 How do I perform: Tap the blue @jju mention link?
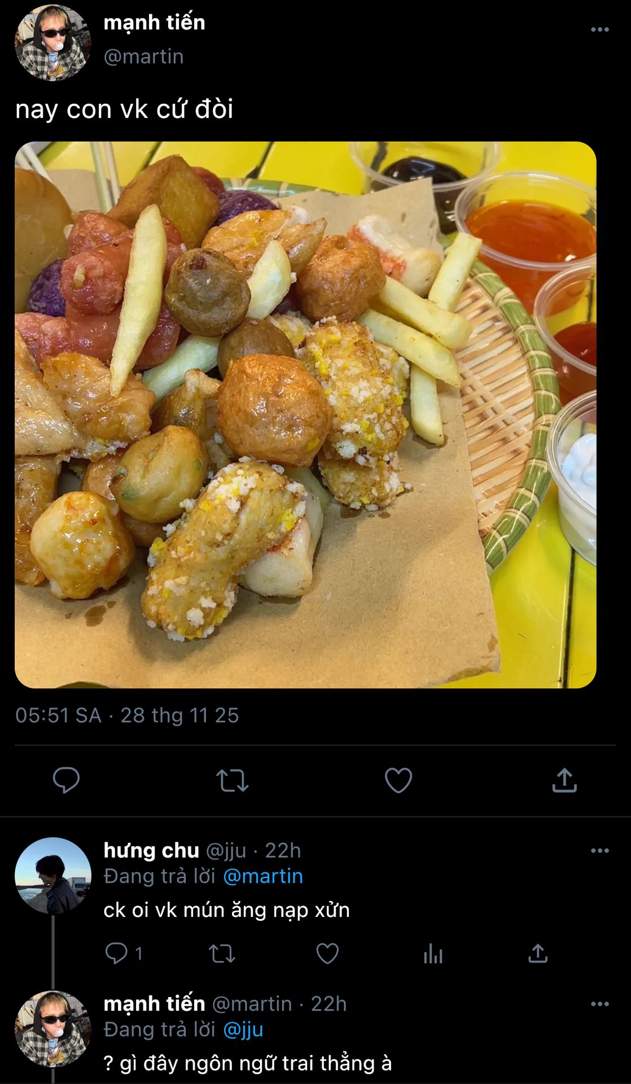tap(243, 1029)
